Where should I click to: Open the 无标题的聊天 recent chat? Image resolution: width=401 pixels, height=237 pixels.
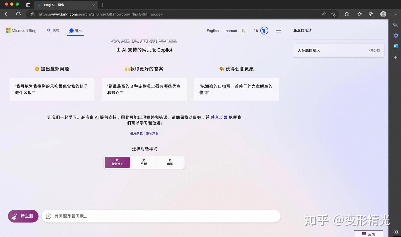point(339,50)
